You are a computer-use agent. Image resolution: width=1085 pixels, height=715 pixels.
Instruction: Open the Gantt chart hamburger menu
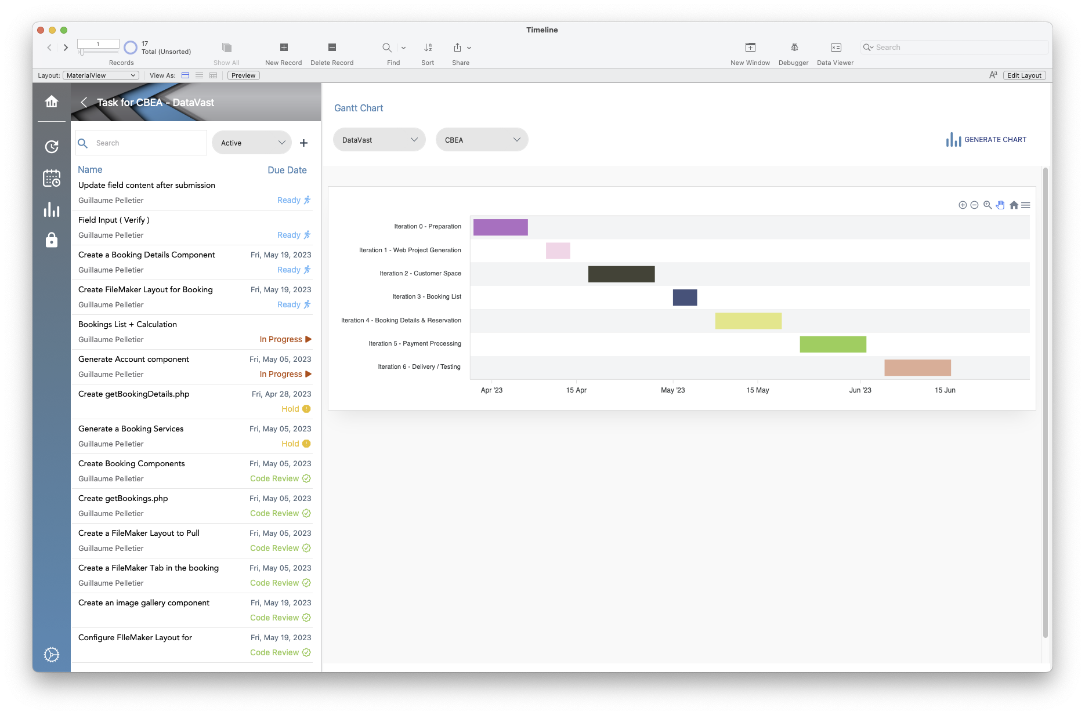[1026, 205]
